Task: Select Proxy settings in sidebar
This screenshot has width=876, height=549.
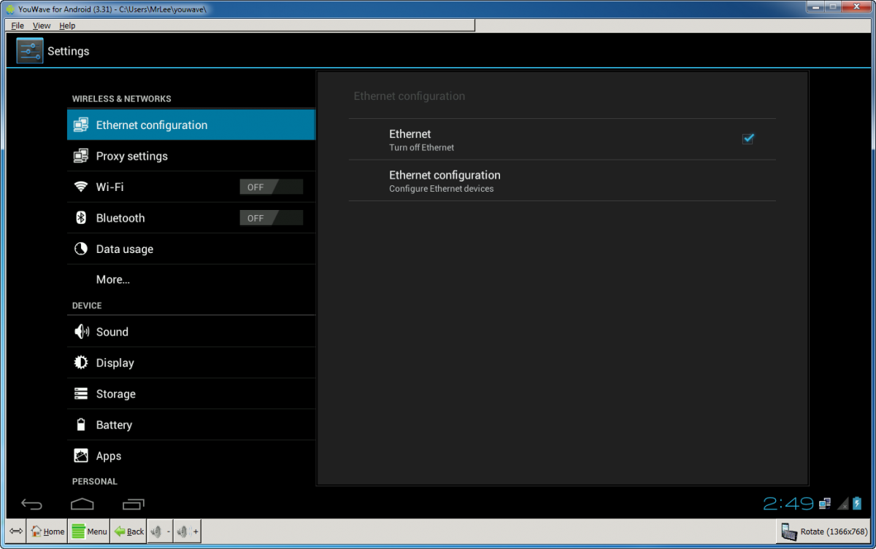Action: [x=132, y=156]
